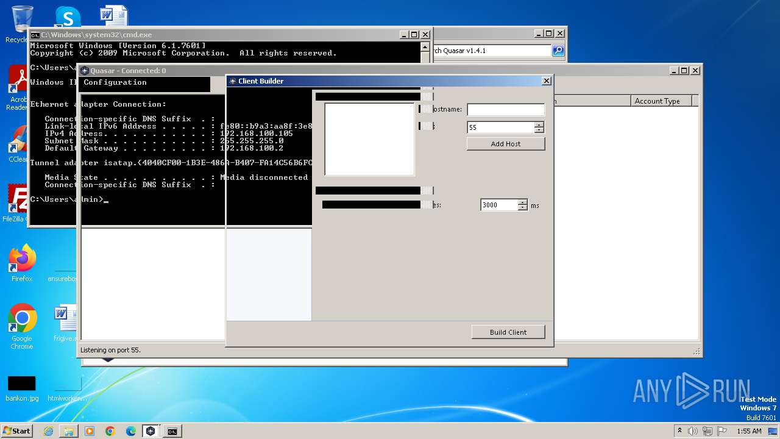This screenshot has width=780, height=439.
Task: Increase the port value with up arrow
Action: click(539, 125)
